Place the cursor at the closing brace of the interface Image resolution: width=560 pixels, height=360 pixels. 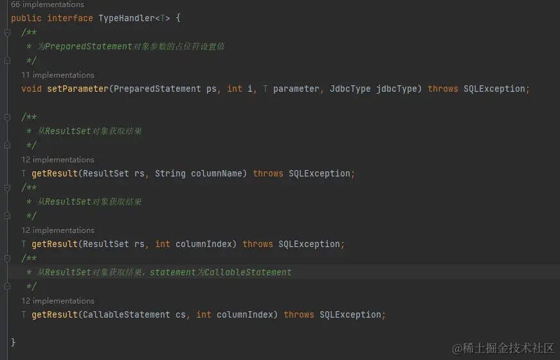[14, 343]
